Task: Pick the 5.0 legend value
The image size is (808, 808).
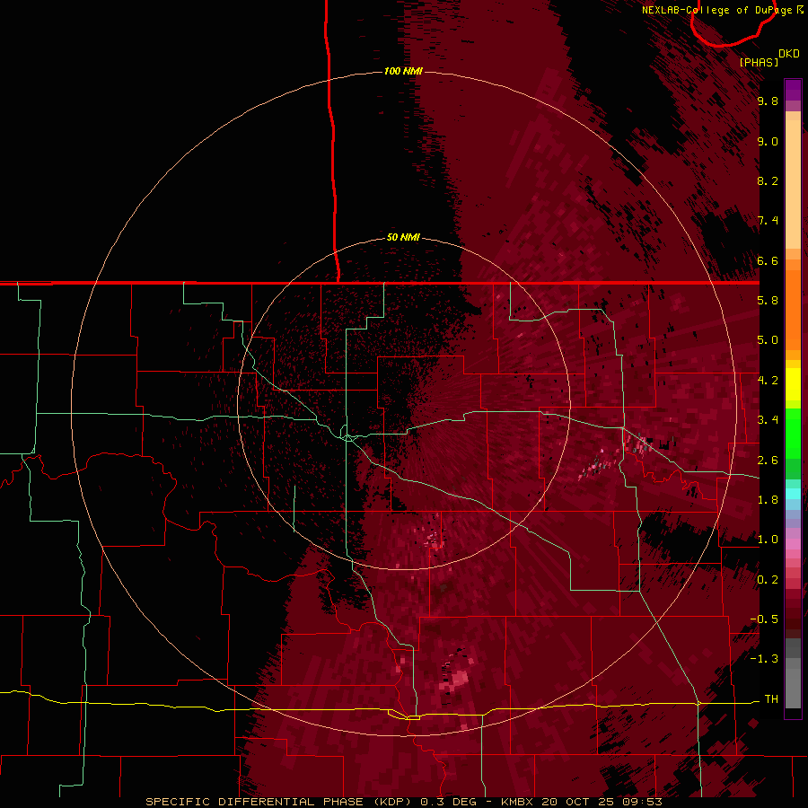Action: click(768, 340)
